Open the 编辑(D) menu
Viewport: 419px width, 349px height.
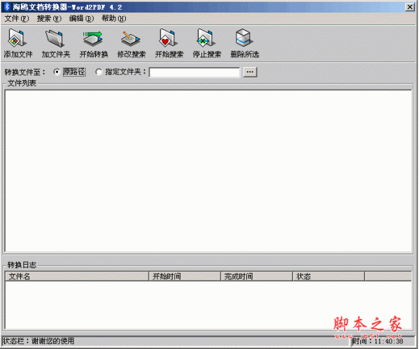click(81, 19)
